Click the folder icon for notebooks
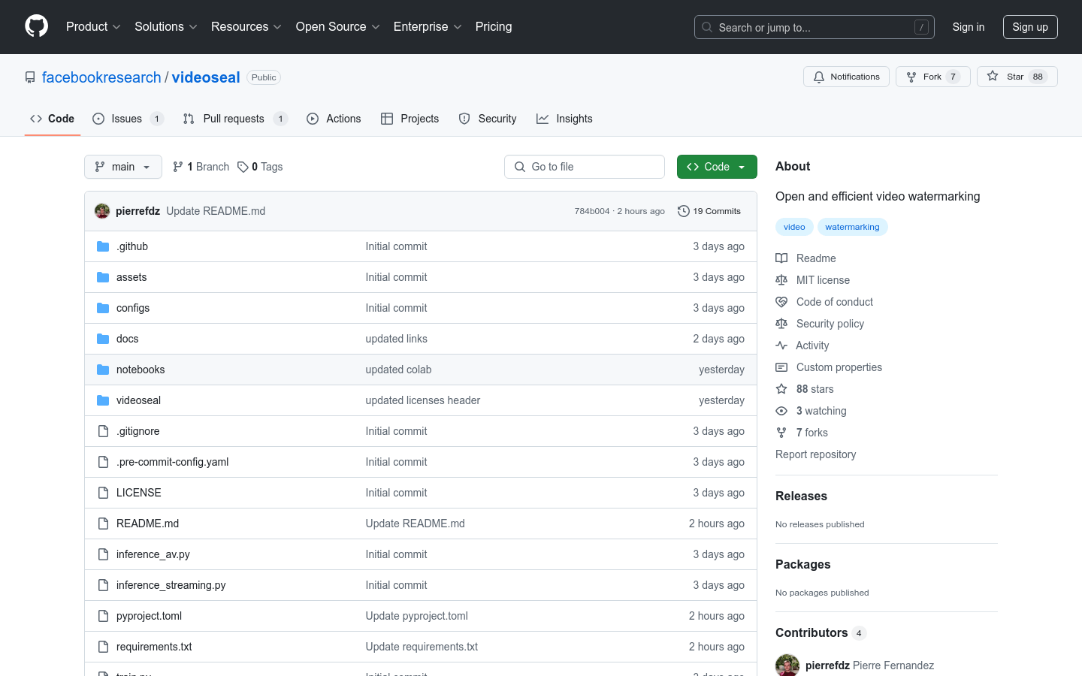 [103, 370]
